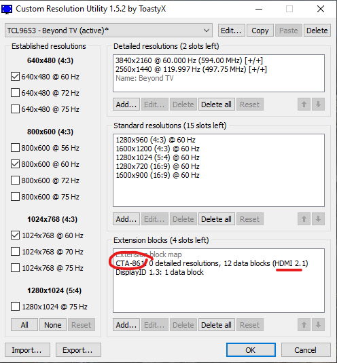Click the Export button
The height and width of the screenshot is (363, 337).
[78, 350]
